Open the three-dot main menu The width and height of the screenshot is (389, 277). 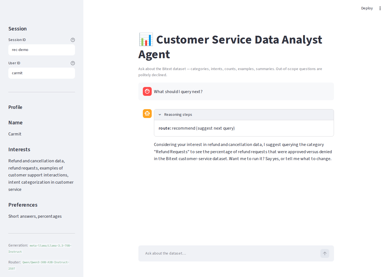380,8
